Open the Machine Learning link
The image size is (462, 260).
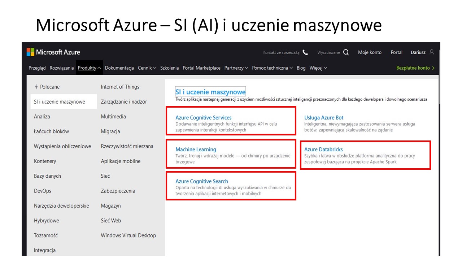[196, 149]
